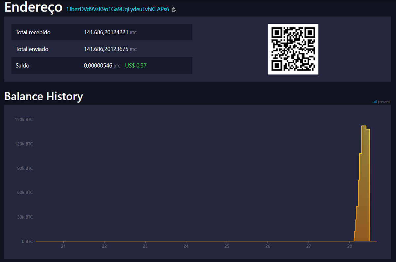
Task: Open address link 1JbezDVd9VsK9o1Ga9UqLydeuEvhKLAPs6
Action: coord(118,9)
